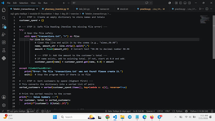Viewport: 215px width, 121px height.
Task: Open the dropdown next to Copilot chat icon
Action: click(151, 3)
